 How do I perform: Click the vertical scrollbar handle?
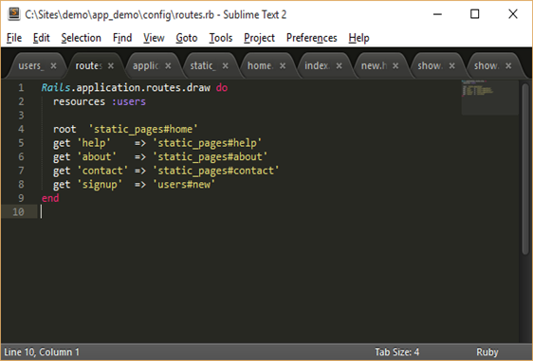tap(525, 169)
